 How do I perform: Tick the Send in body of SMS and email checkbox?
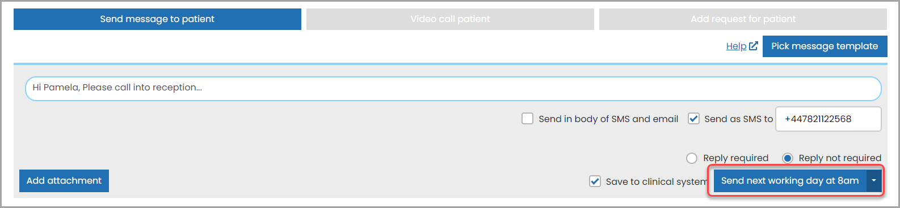pyautogui.click(x=527, y=119)
